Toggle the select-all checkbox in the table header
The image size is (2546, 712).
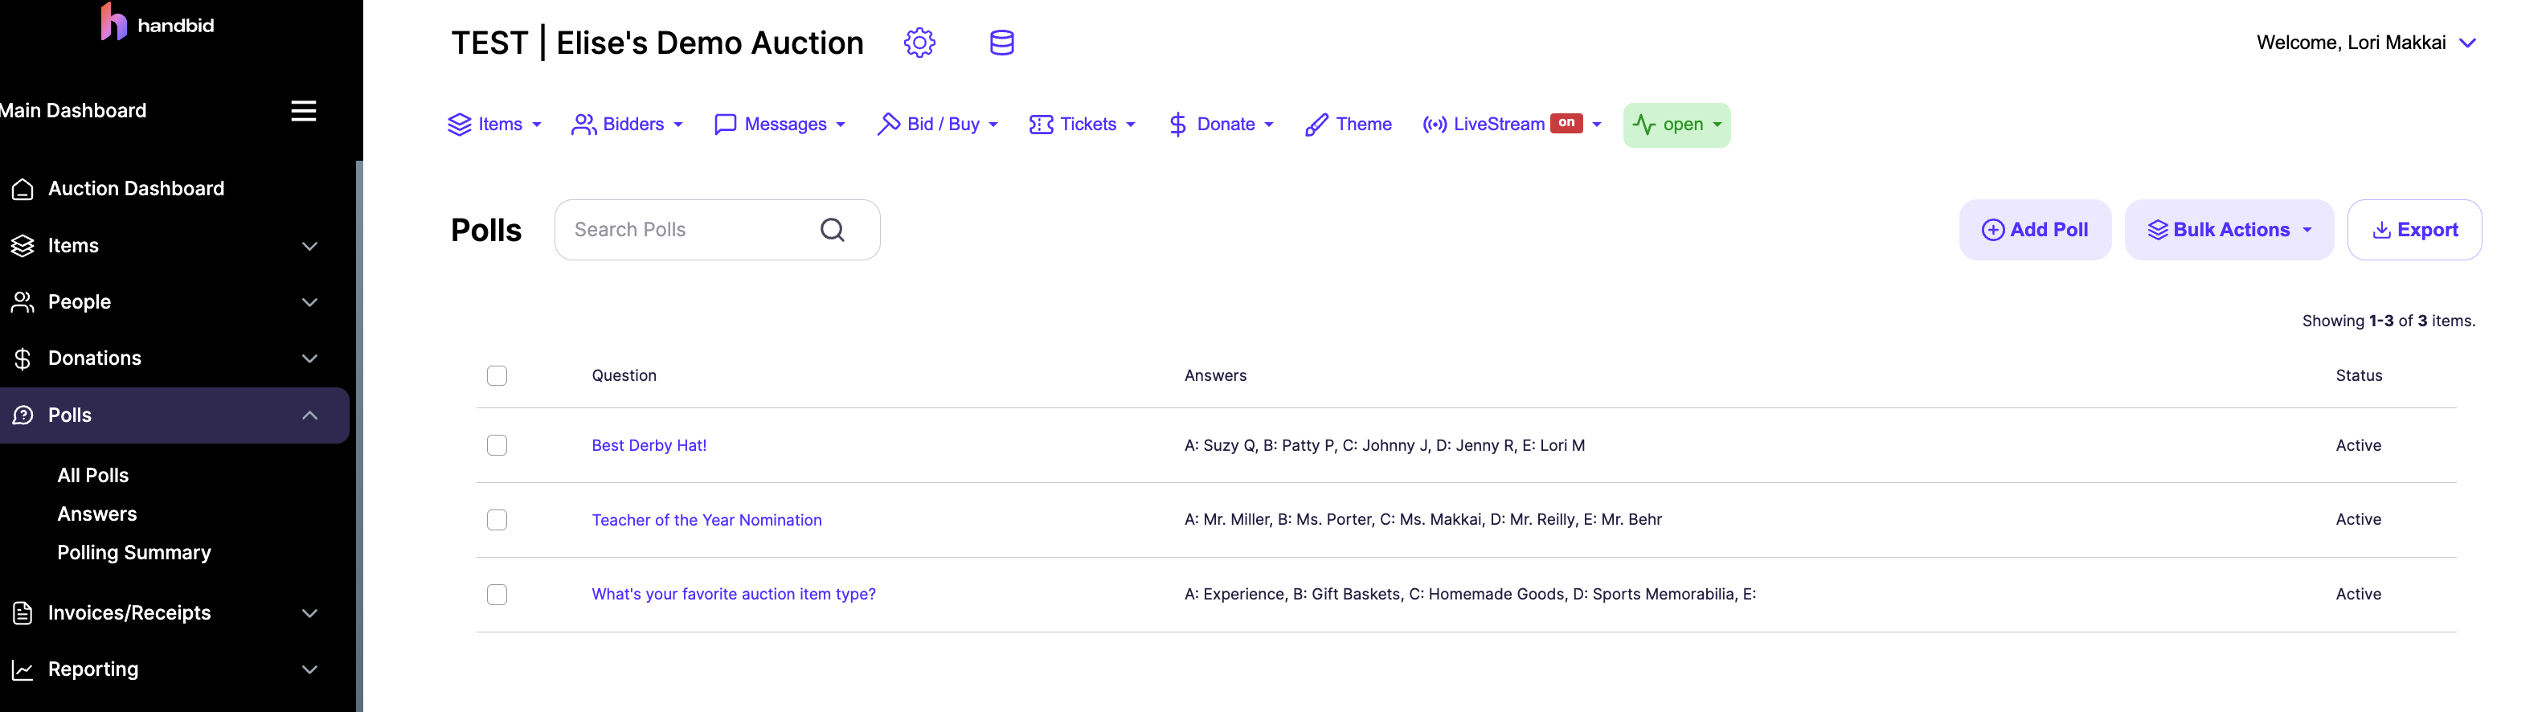pyautogui.click(x=497, y=376)
